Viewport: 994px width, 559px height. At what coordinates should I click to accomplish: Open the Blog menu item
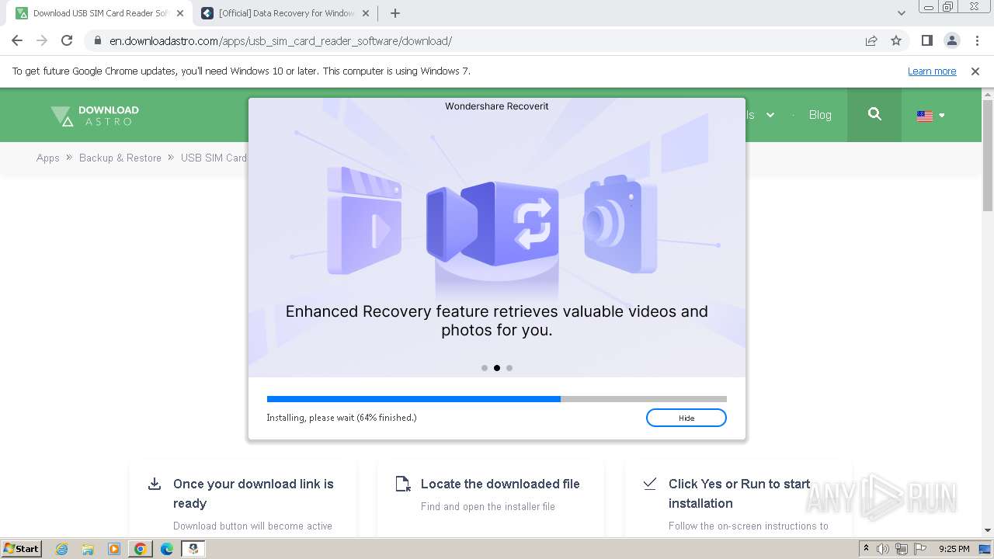point(820,115)
